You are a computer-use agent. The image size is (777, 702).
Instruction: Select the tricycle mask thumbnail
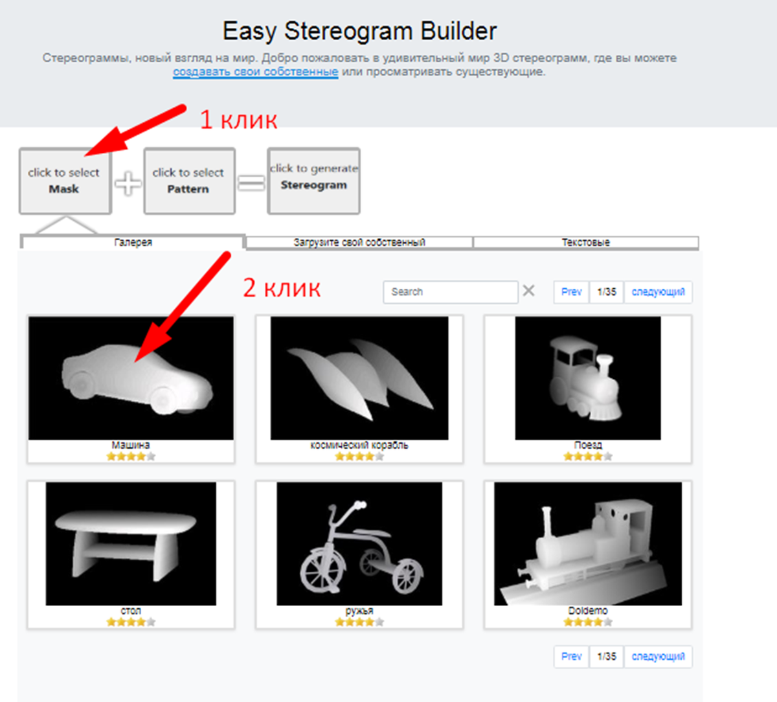(x=359, y=543)
